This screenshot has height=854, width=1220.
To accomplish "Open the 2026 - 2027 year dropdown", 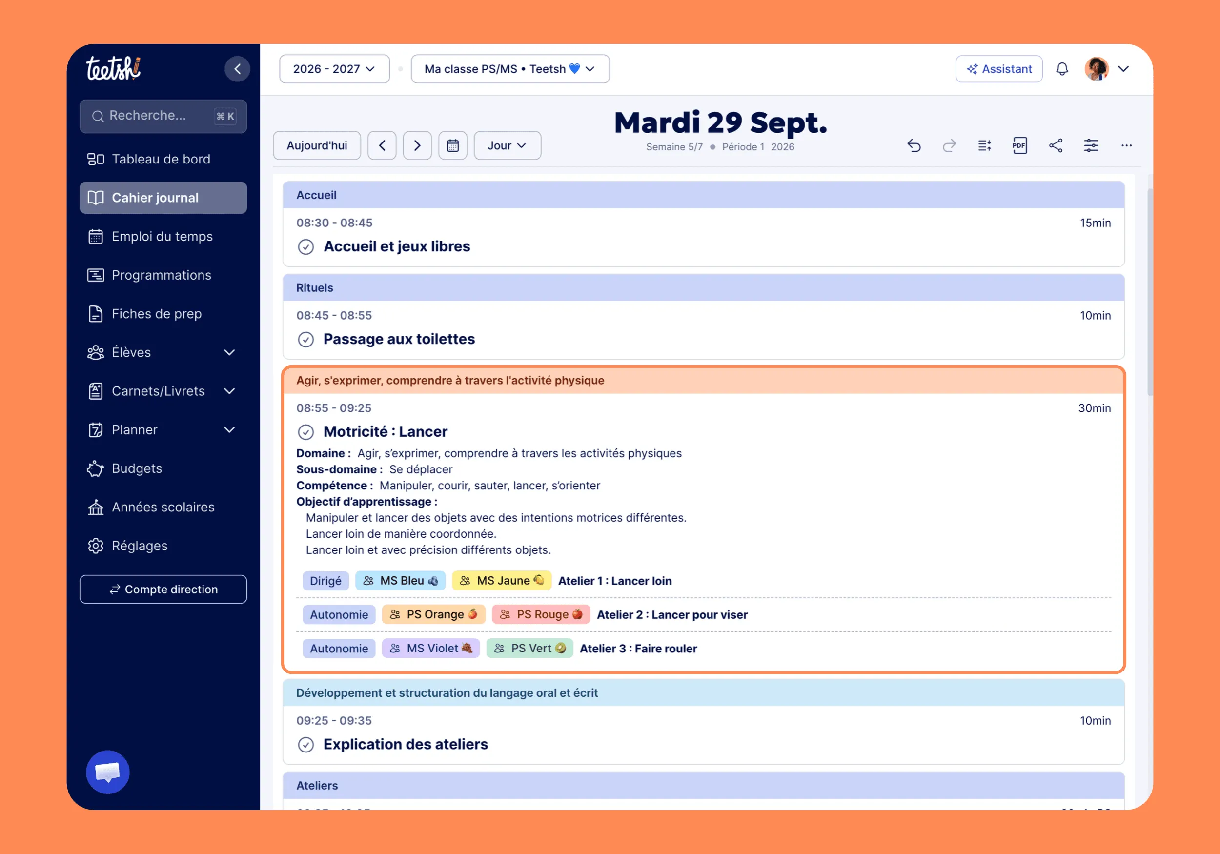I will (334, 69).
